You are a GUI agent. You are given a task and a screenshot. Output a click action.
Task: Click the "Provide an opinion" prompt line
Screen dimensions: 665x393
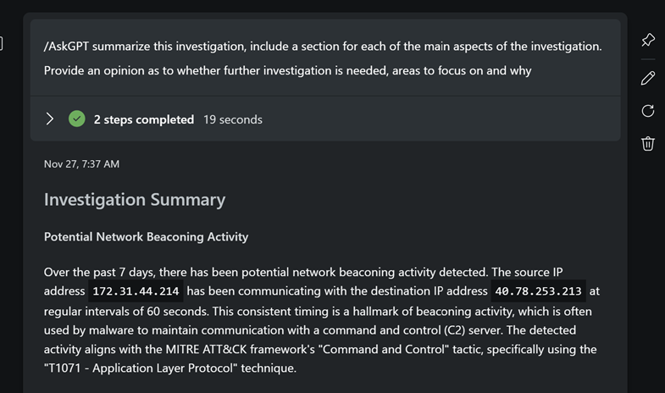tap(287, 70)
